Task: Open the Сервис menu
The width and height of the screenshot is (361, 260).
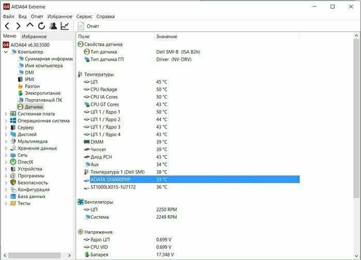Action: [84, 17]
